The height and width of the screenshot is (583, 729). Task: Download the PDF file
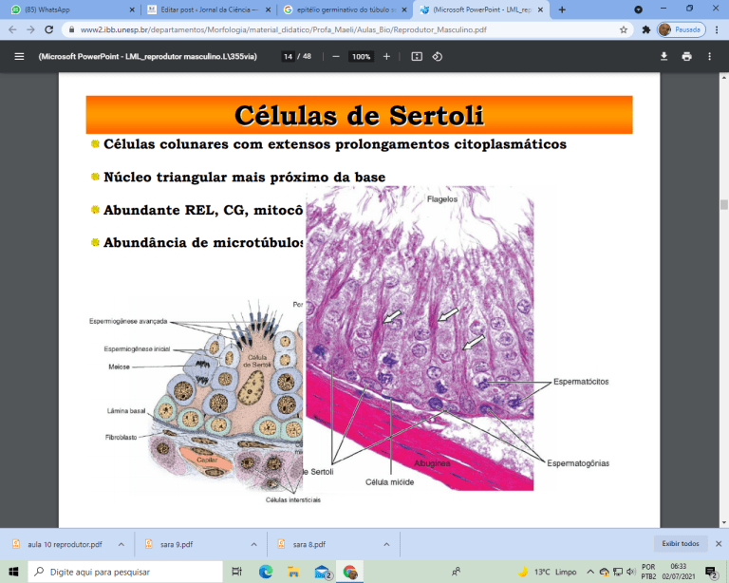pos(664,57)
